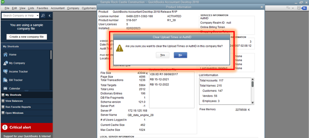Click the Critical alert exclamation icon
The width and height of the screenshot is (309, 138).
point(5,128)
